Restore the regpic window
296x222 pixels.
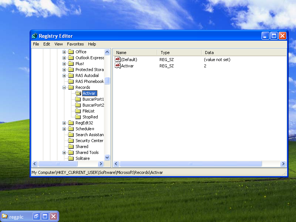pos(36,216)
